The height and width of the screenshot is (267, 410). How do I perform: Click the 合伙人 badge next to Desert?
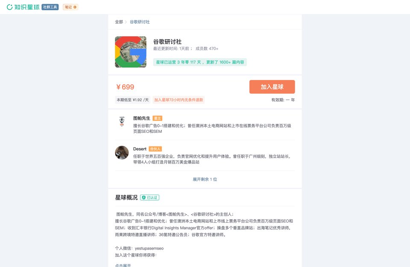click(x=155, y=149)
